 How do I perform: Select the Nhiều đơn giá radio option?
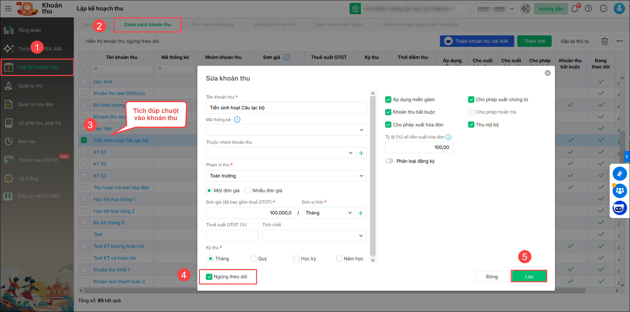tap(248, 191)
